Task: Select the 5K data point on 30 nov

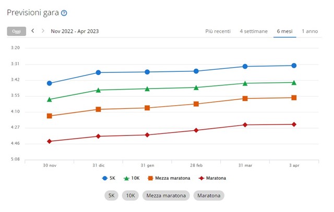Action: [x=49, y=83]
